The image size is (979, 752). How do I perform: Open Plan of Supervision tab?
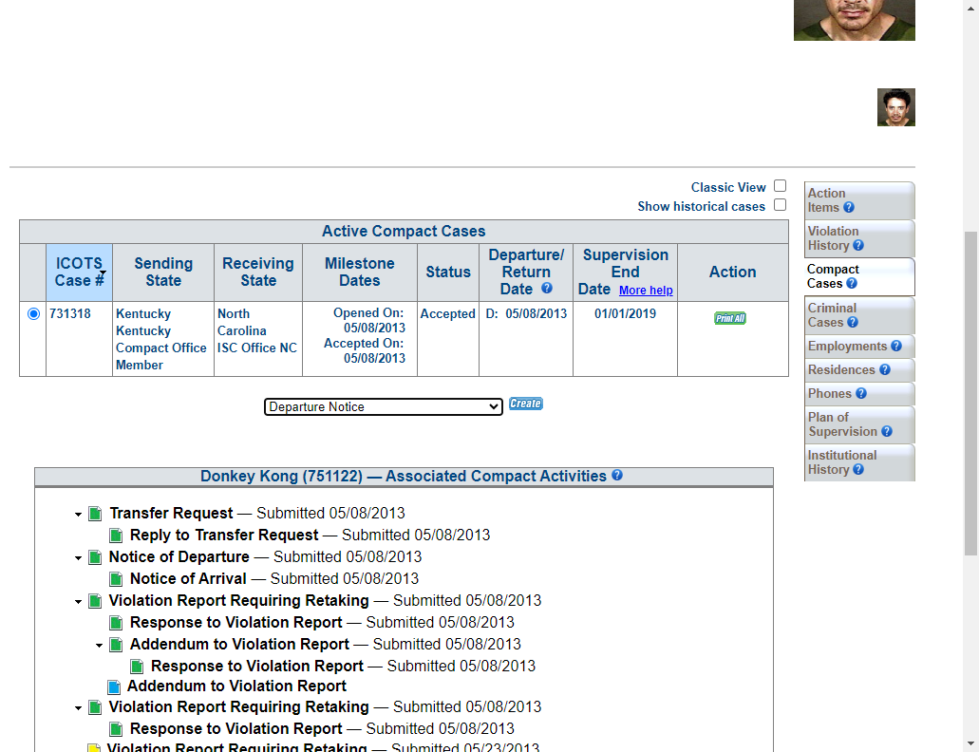859,424
